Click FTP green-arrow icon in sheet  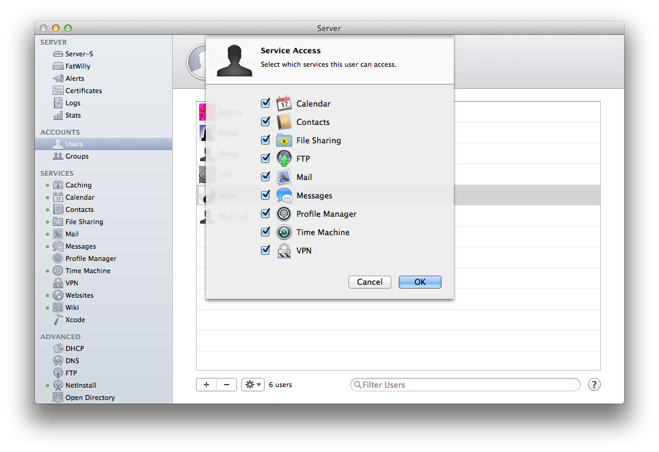point(284,159)
